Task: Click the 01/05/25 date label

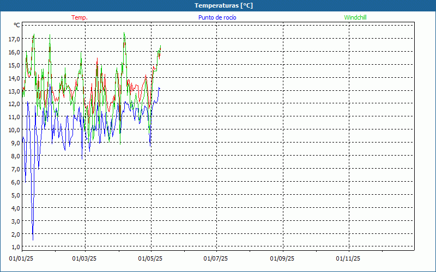Action: (x=150, y=259)
